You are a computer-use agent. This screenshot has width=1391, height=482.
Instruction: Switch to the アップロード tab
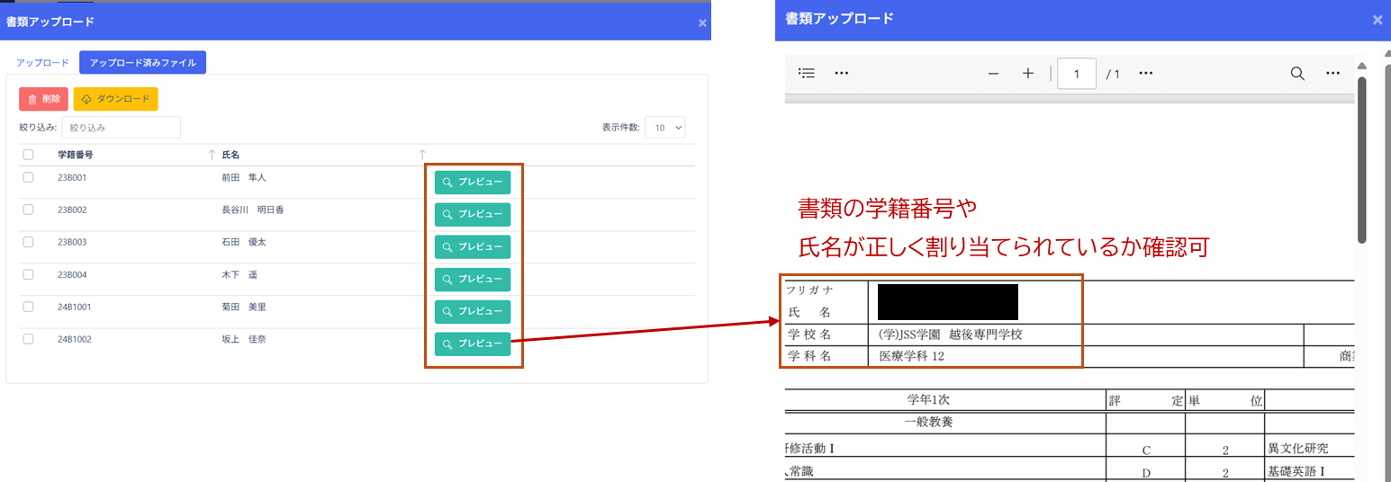42,62
